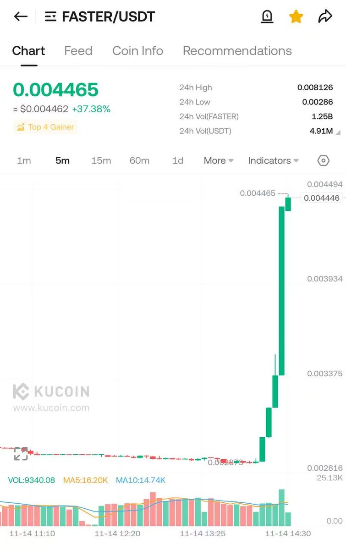Open the More timeframes dropdown

pyautogui.click(x=219, y=160)
